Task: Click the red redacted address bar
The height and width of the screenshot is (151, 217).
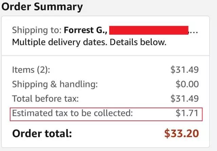Action: [149, 30]
